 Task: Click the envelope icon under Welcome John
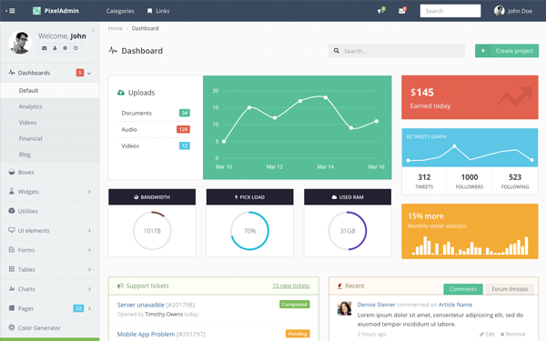[x=45, y=48]
